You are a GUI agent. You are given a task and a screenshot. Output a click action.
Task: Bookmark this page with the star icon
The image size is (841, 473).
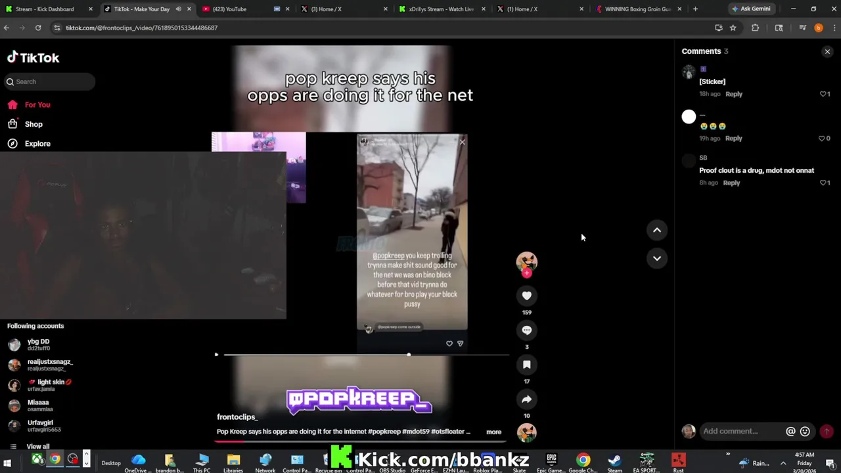point(733,28)
